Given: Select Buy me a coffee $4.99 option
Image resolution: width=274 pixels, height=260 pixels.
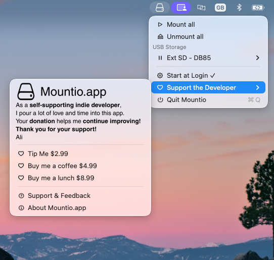Looking at the screenshot, I should 80,166.
